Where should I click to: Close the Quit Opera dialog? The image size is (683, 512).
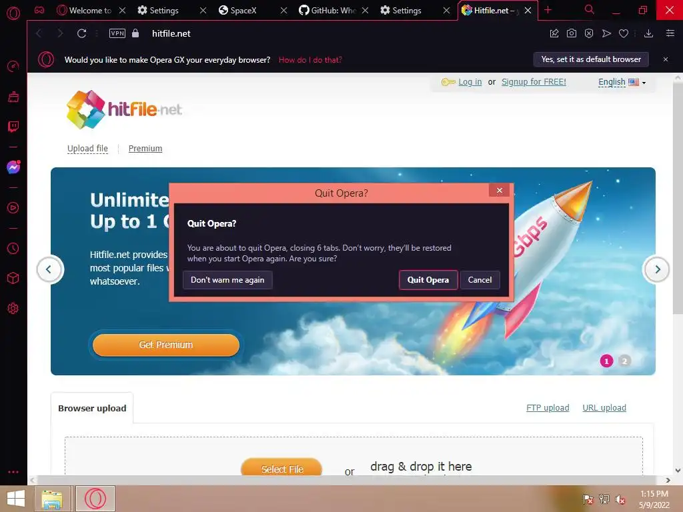coord(500,190)
